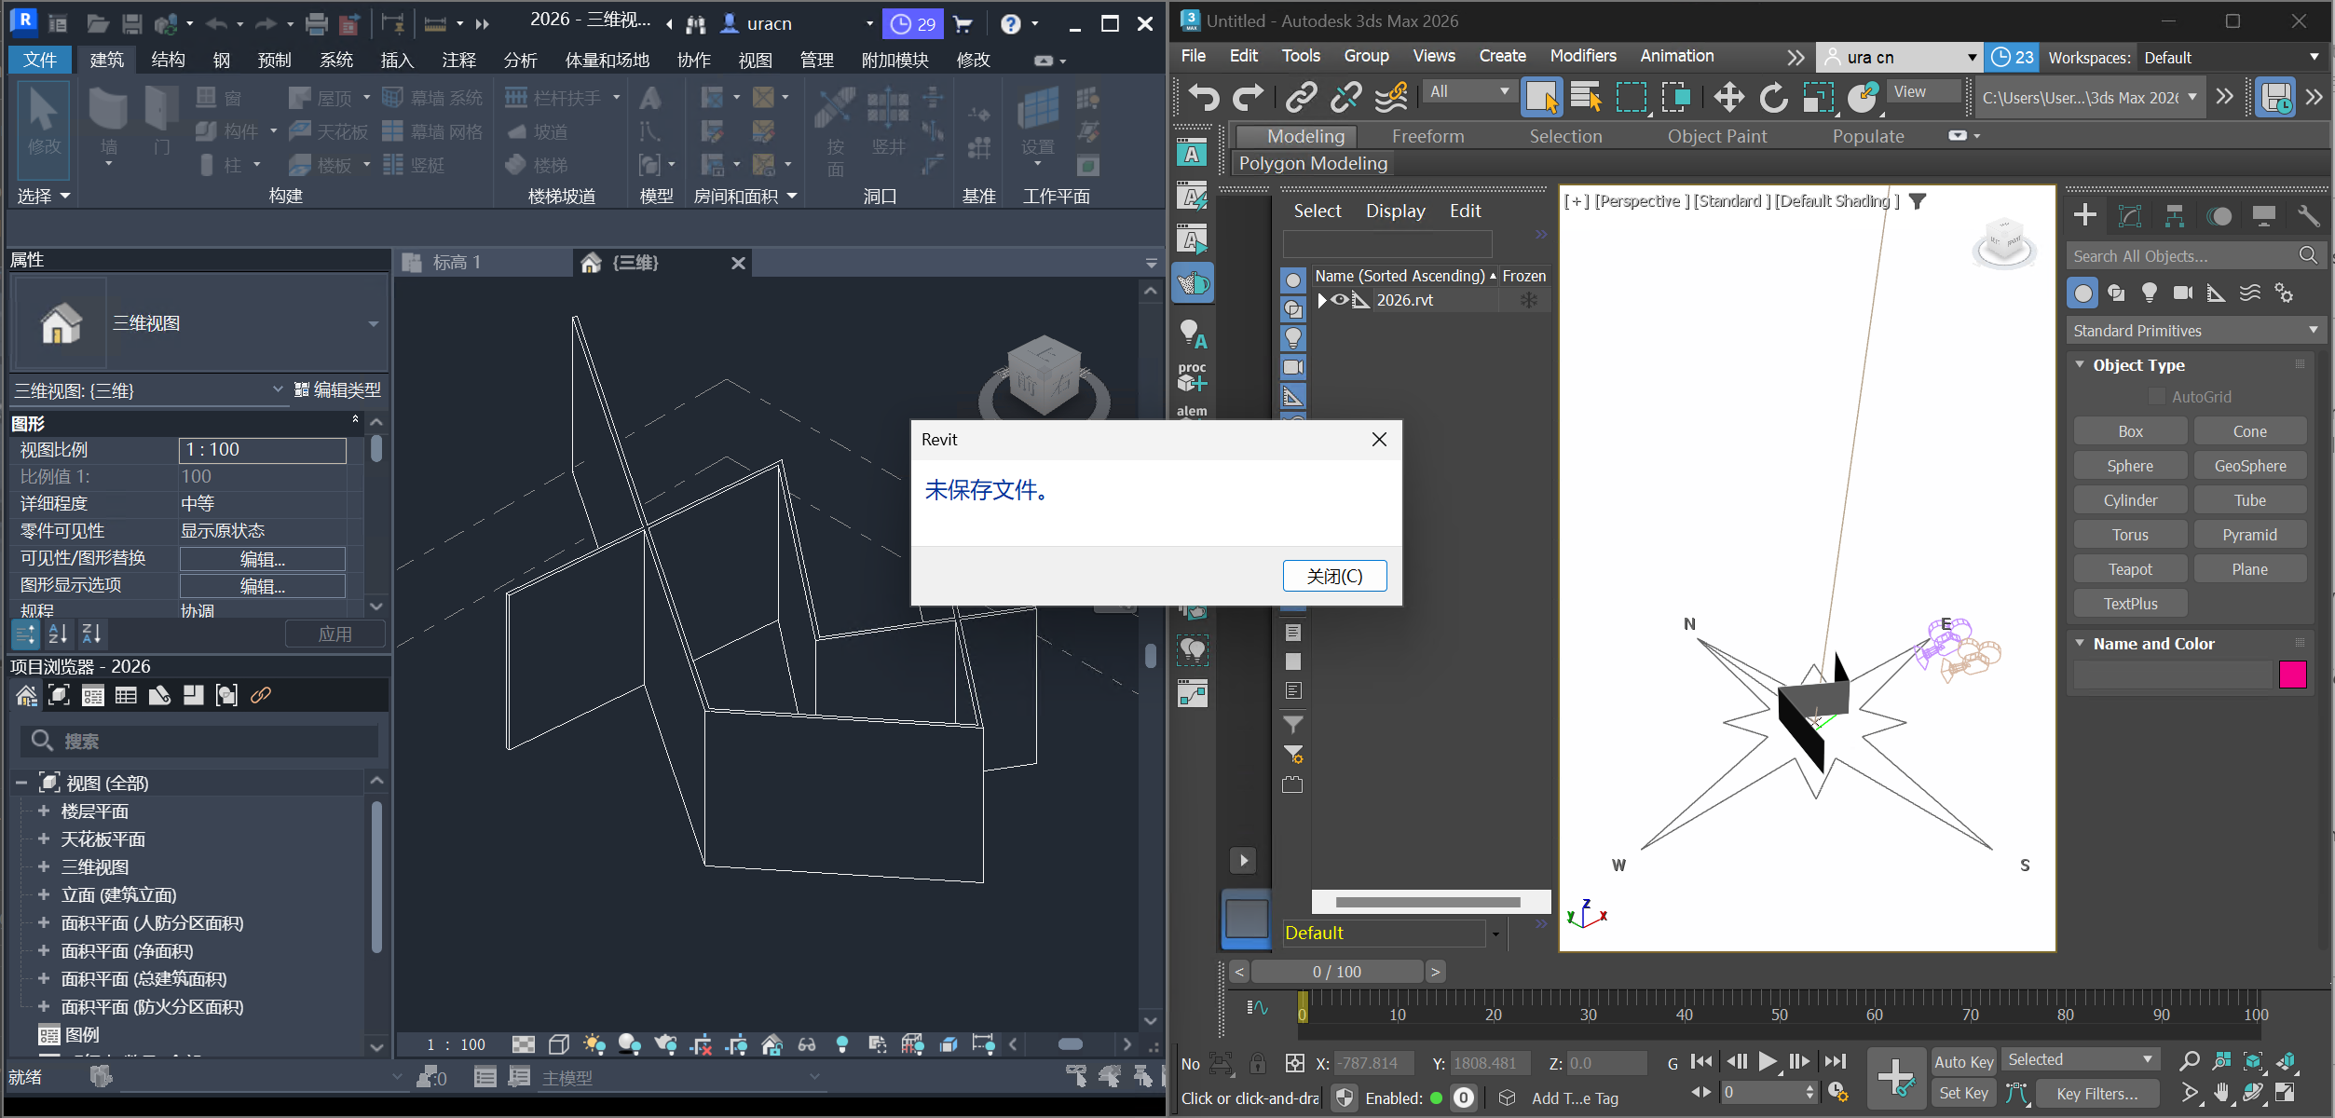Click the Go to Start playback button
Viewport: 2335px width, 1118px height.
click(1701, 1061)
